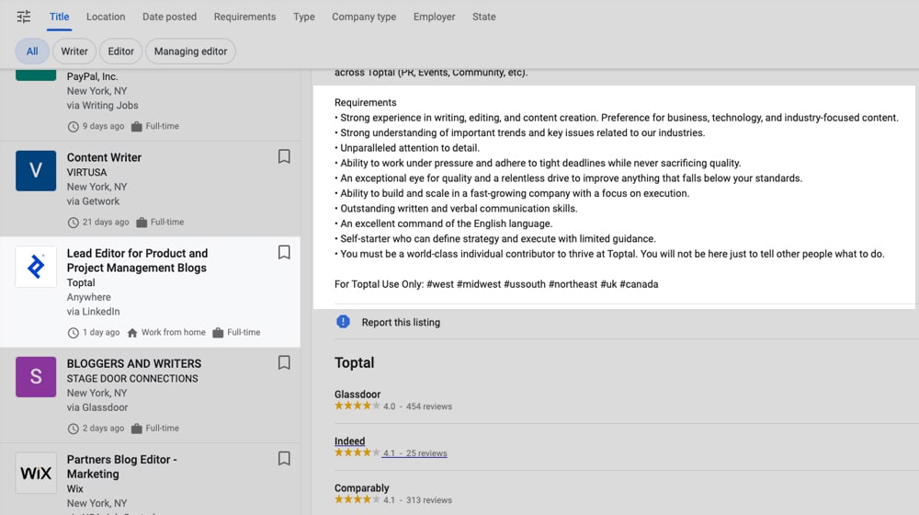Click the Comparably star rating
The width and height of the screenshot is (919, 515).
pyautogui.click(x=357, y=499)
